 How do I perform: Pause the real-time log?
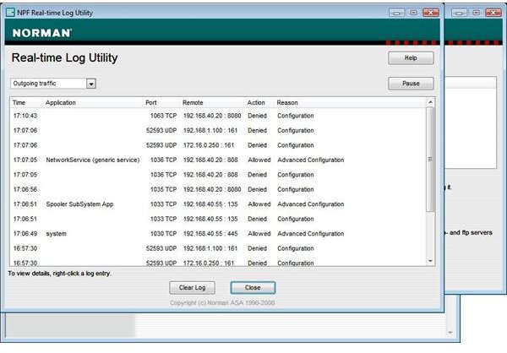point(411,84)
